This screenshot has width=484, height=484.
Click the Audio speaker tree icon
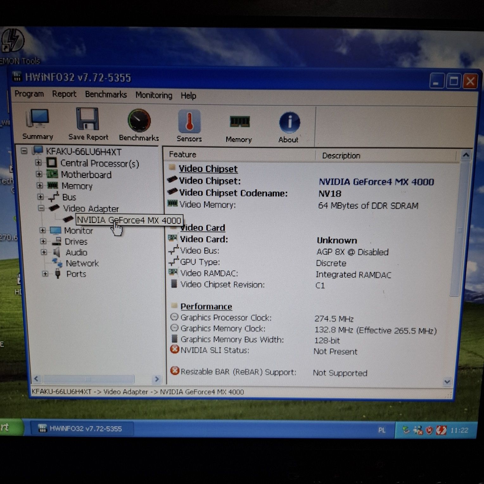pos(57,252)
